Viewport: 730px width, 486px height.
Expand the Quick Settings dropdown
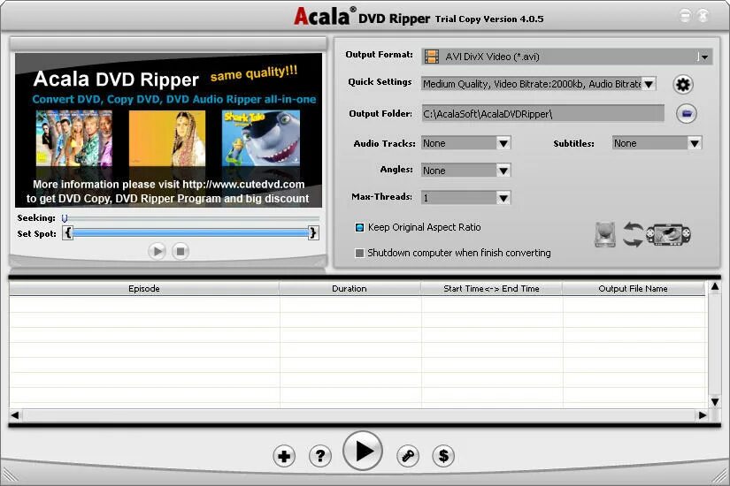[x=649, y=84]
